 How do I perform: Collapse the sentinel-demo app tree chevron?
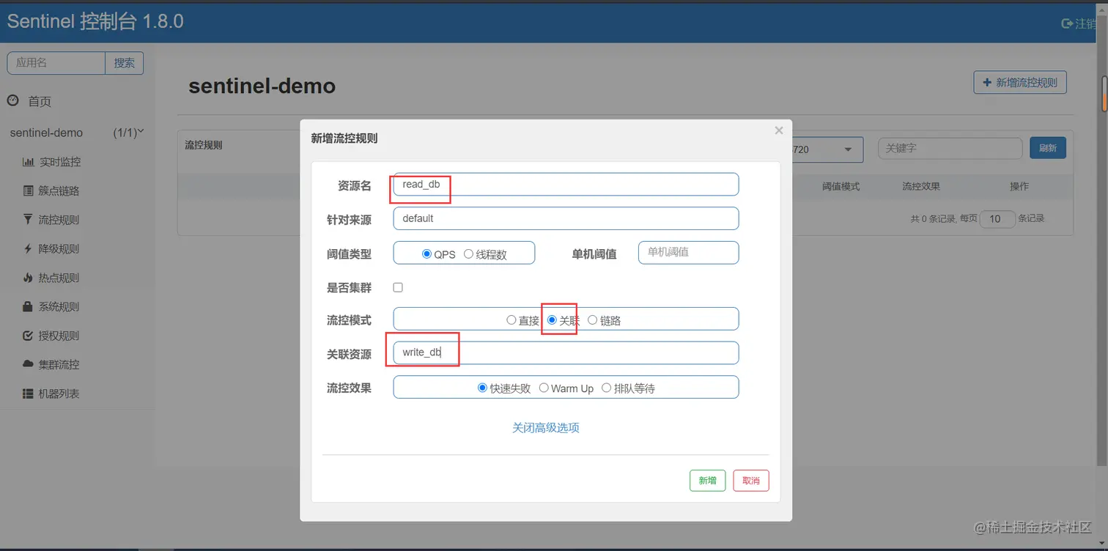pyautogui.click(x=141, y=132)
